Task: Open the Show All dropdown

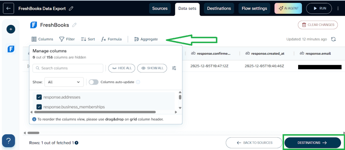Action: pyautogui.click(x=64, y=82)
